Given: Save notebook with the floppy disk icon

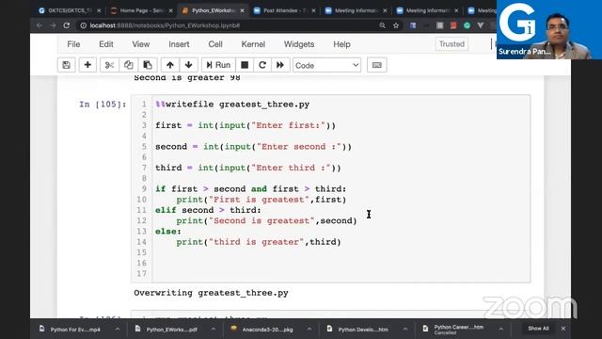Looking at the screenshot, I should 67,65.
